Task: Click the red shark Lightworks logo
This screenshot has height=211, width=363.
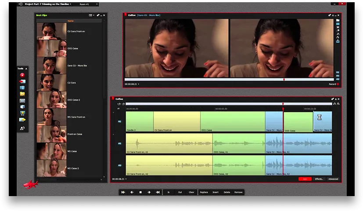Action: coord(30,184)
